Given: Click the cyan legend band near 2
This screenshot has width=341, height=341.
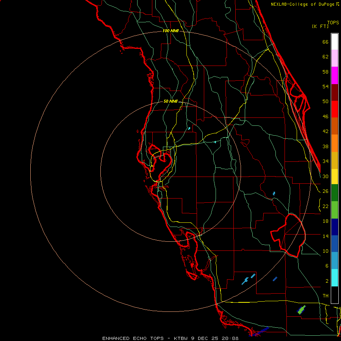Looking at the screenshot, I should point(335,278).
